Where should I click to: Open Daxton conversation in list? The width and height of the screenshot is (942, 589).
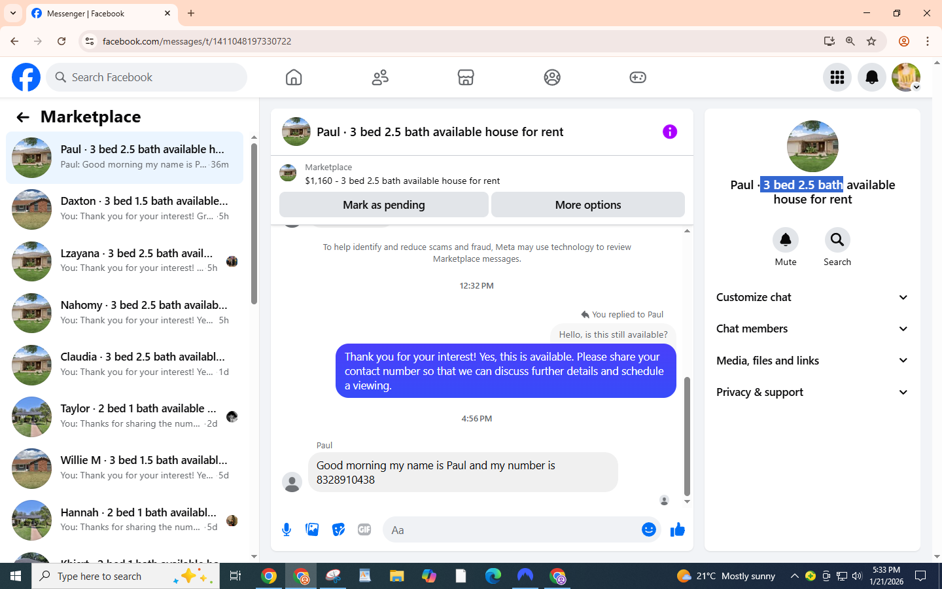coord(124,209)
